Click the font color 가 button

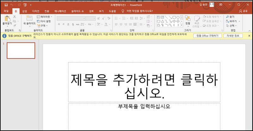(106, 25)
